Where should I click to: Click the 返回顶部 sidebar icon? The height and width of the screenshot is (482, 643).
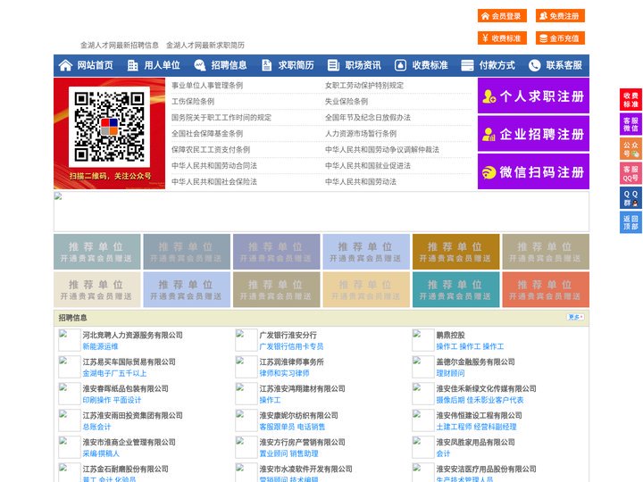tap(630, 222)
